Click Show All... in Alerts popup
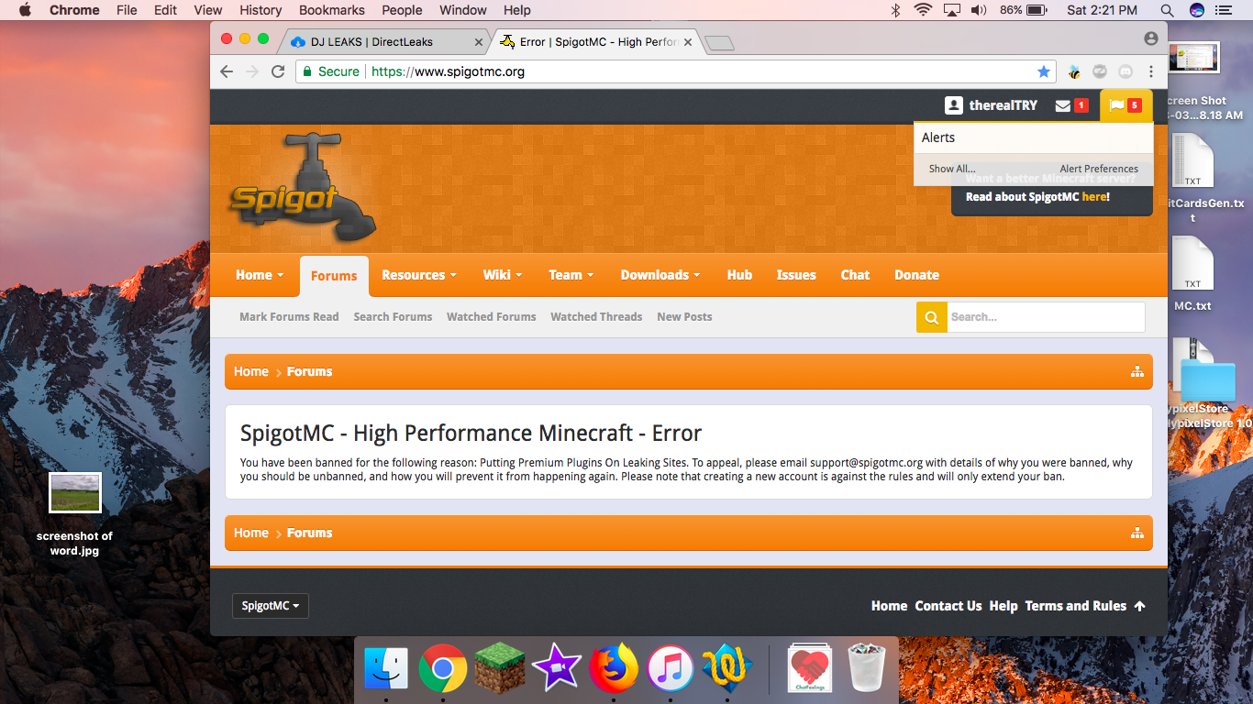 pos(952,169)
